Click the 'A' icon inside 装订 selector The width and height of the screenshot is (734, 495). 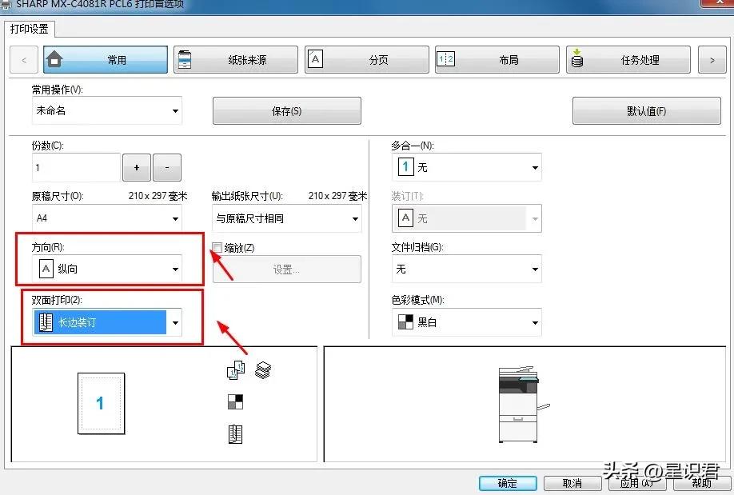(405, 218)
